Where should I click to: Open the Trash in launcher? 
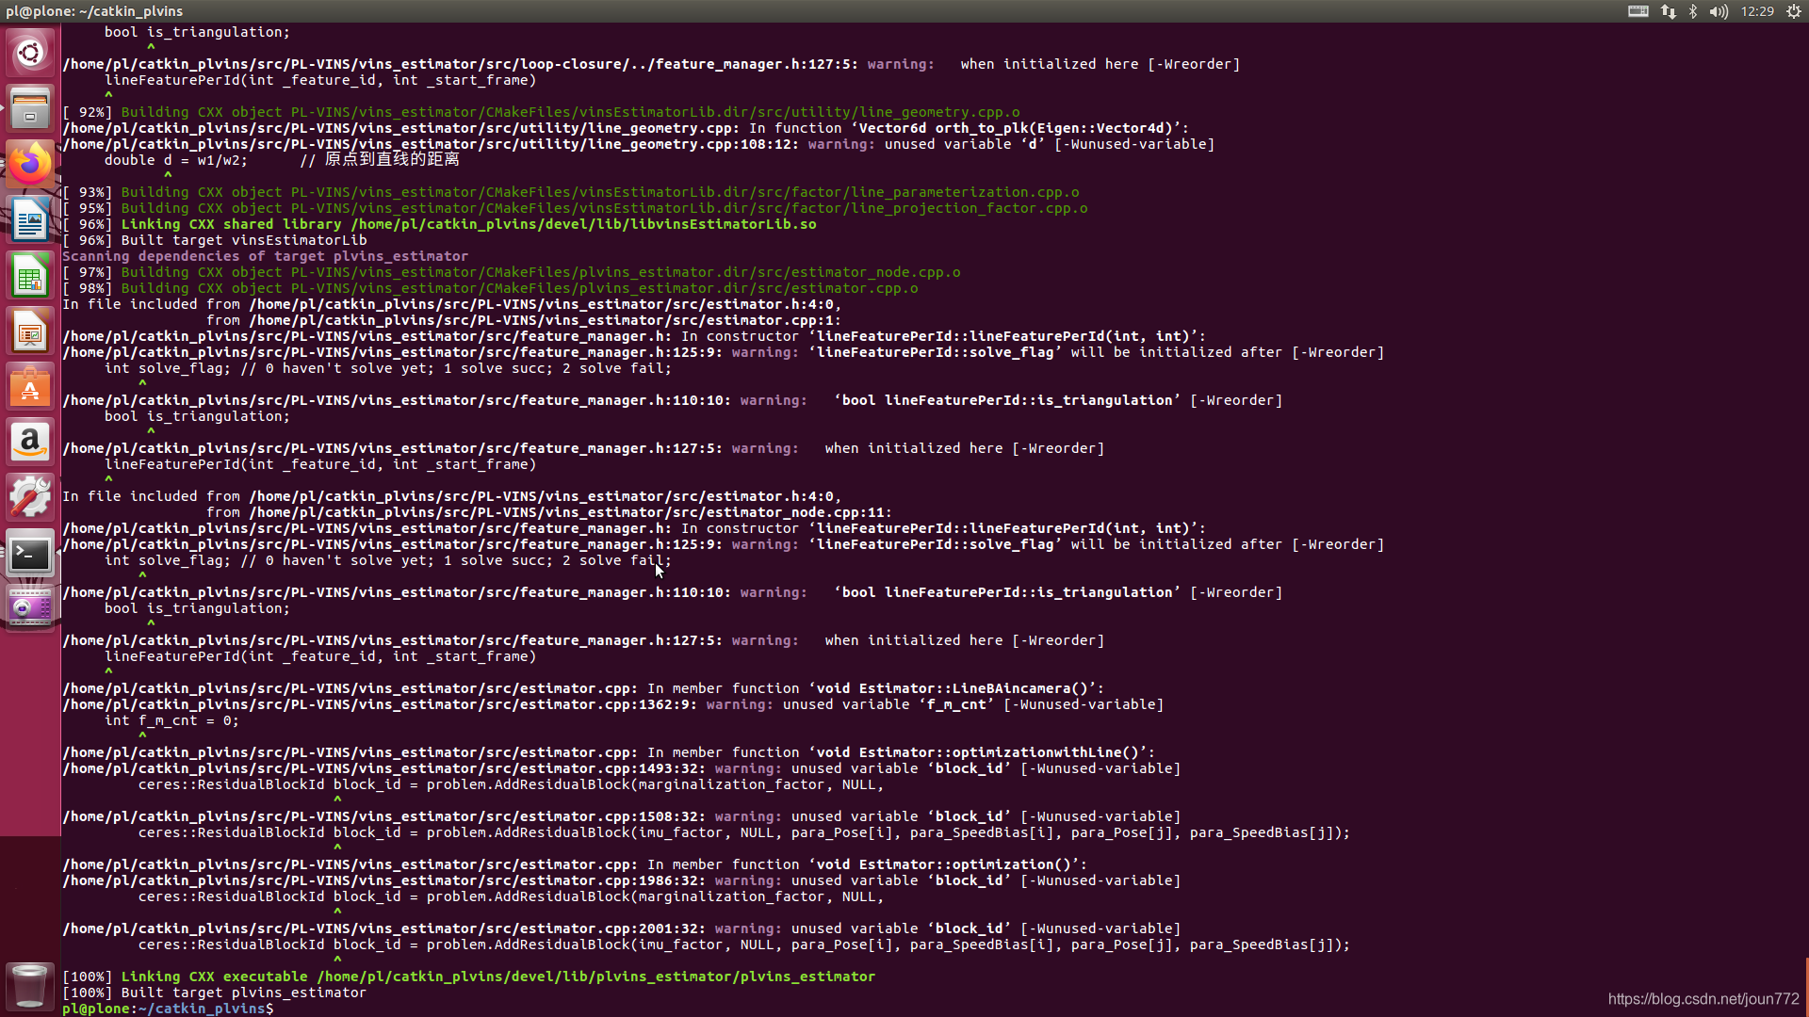click(x=30, y=985)
